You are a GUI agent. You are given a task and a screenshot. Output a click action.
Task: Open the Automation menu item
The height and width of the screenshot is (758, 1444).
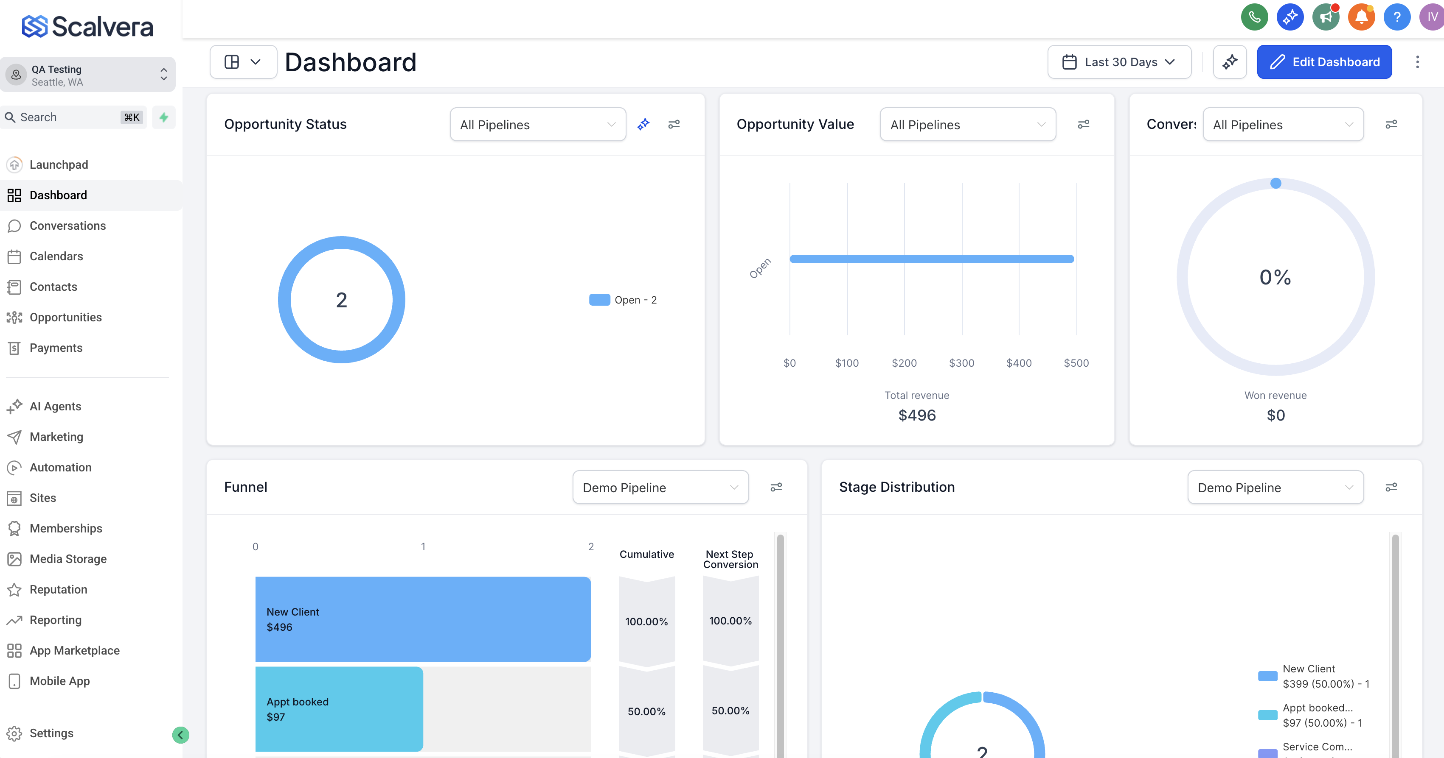pos(61,467)
